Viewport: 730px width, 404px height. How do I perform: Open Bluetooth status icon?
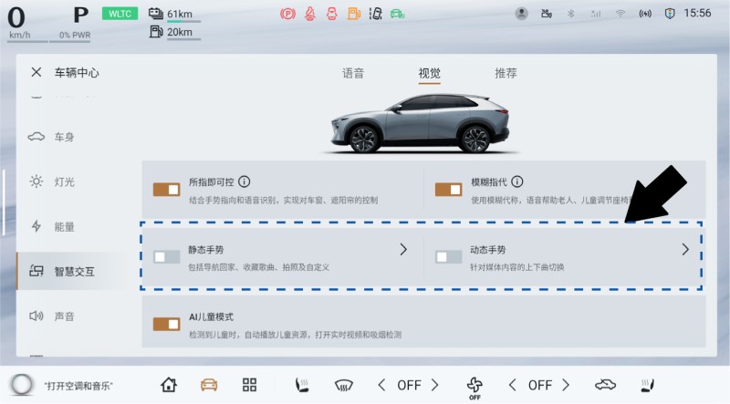coord(571,14)
